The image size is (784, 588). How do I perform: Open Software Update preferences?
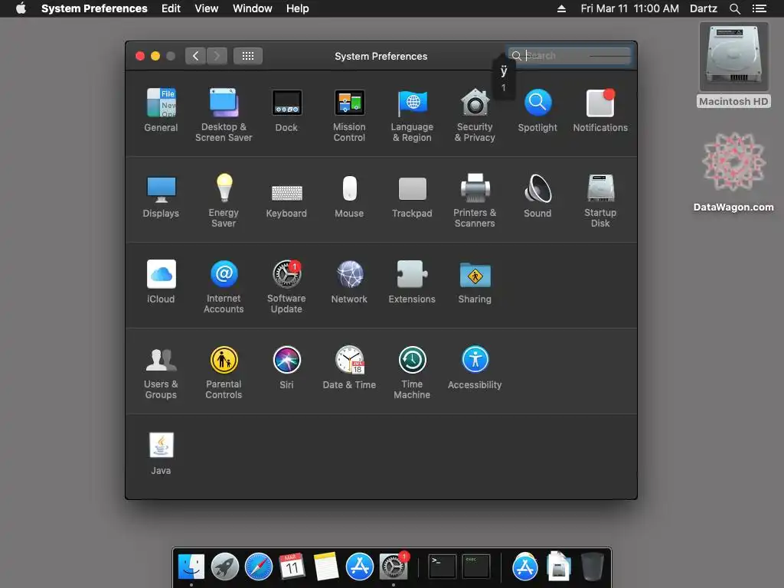point(286,286)
